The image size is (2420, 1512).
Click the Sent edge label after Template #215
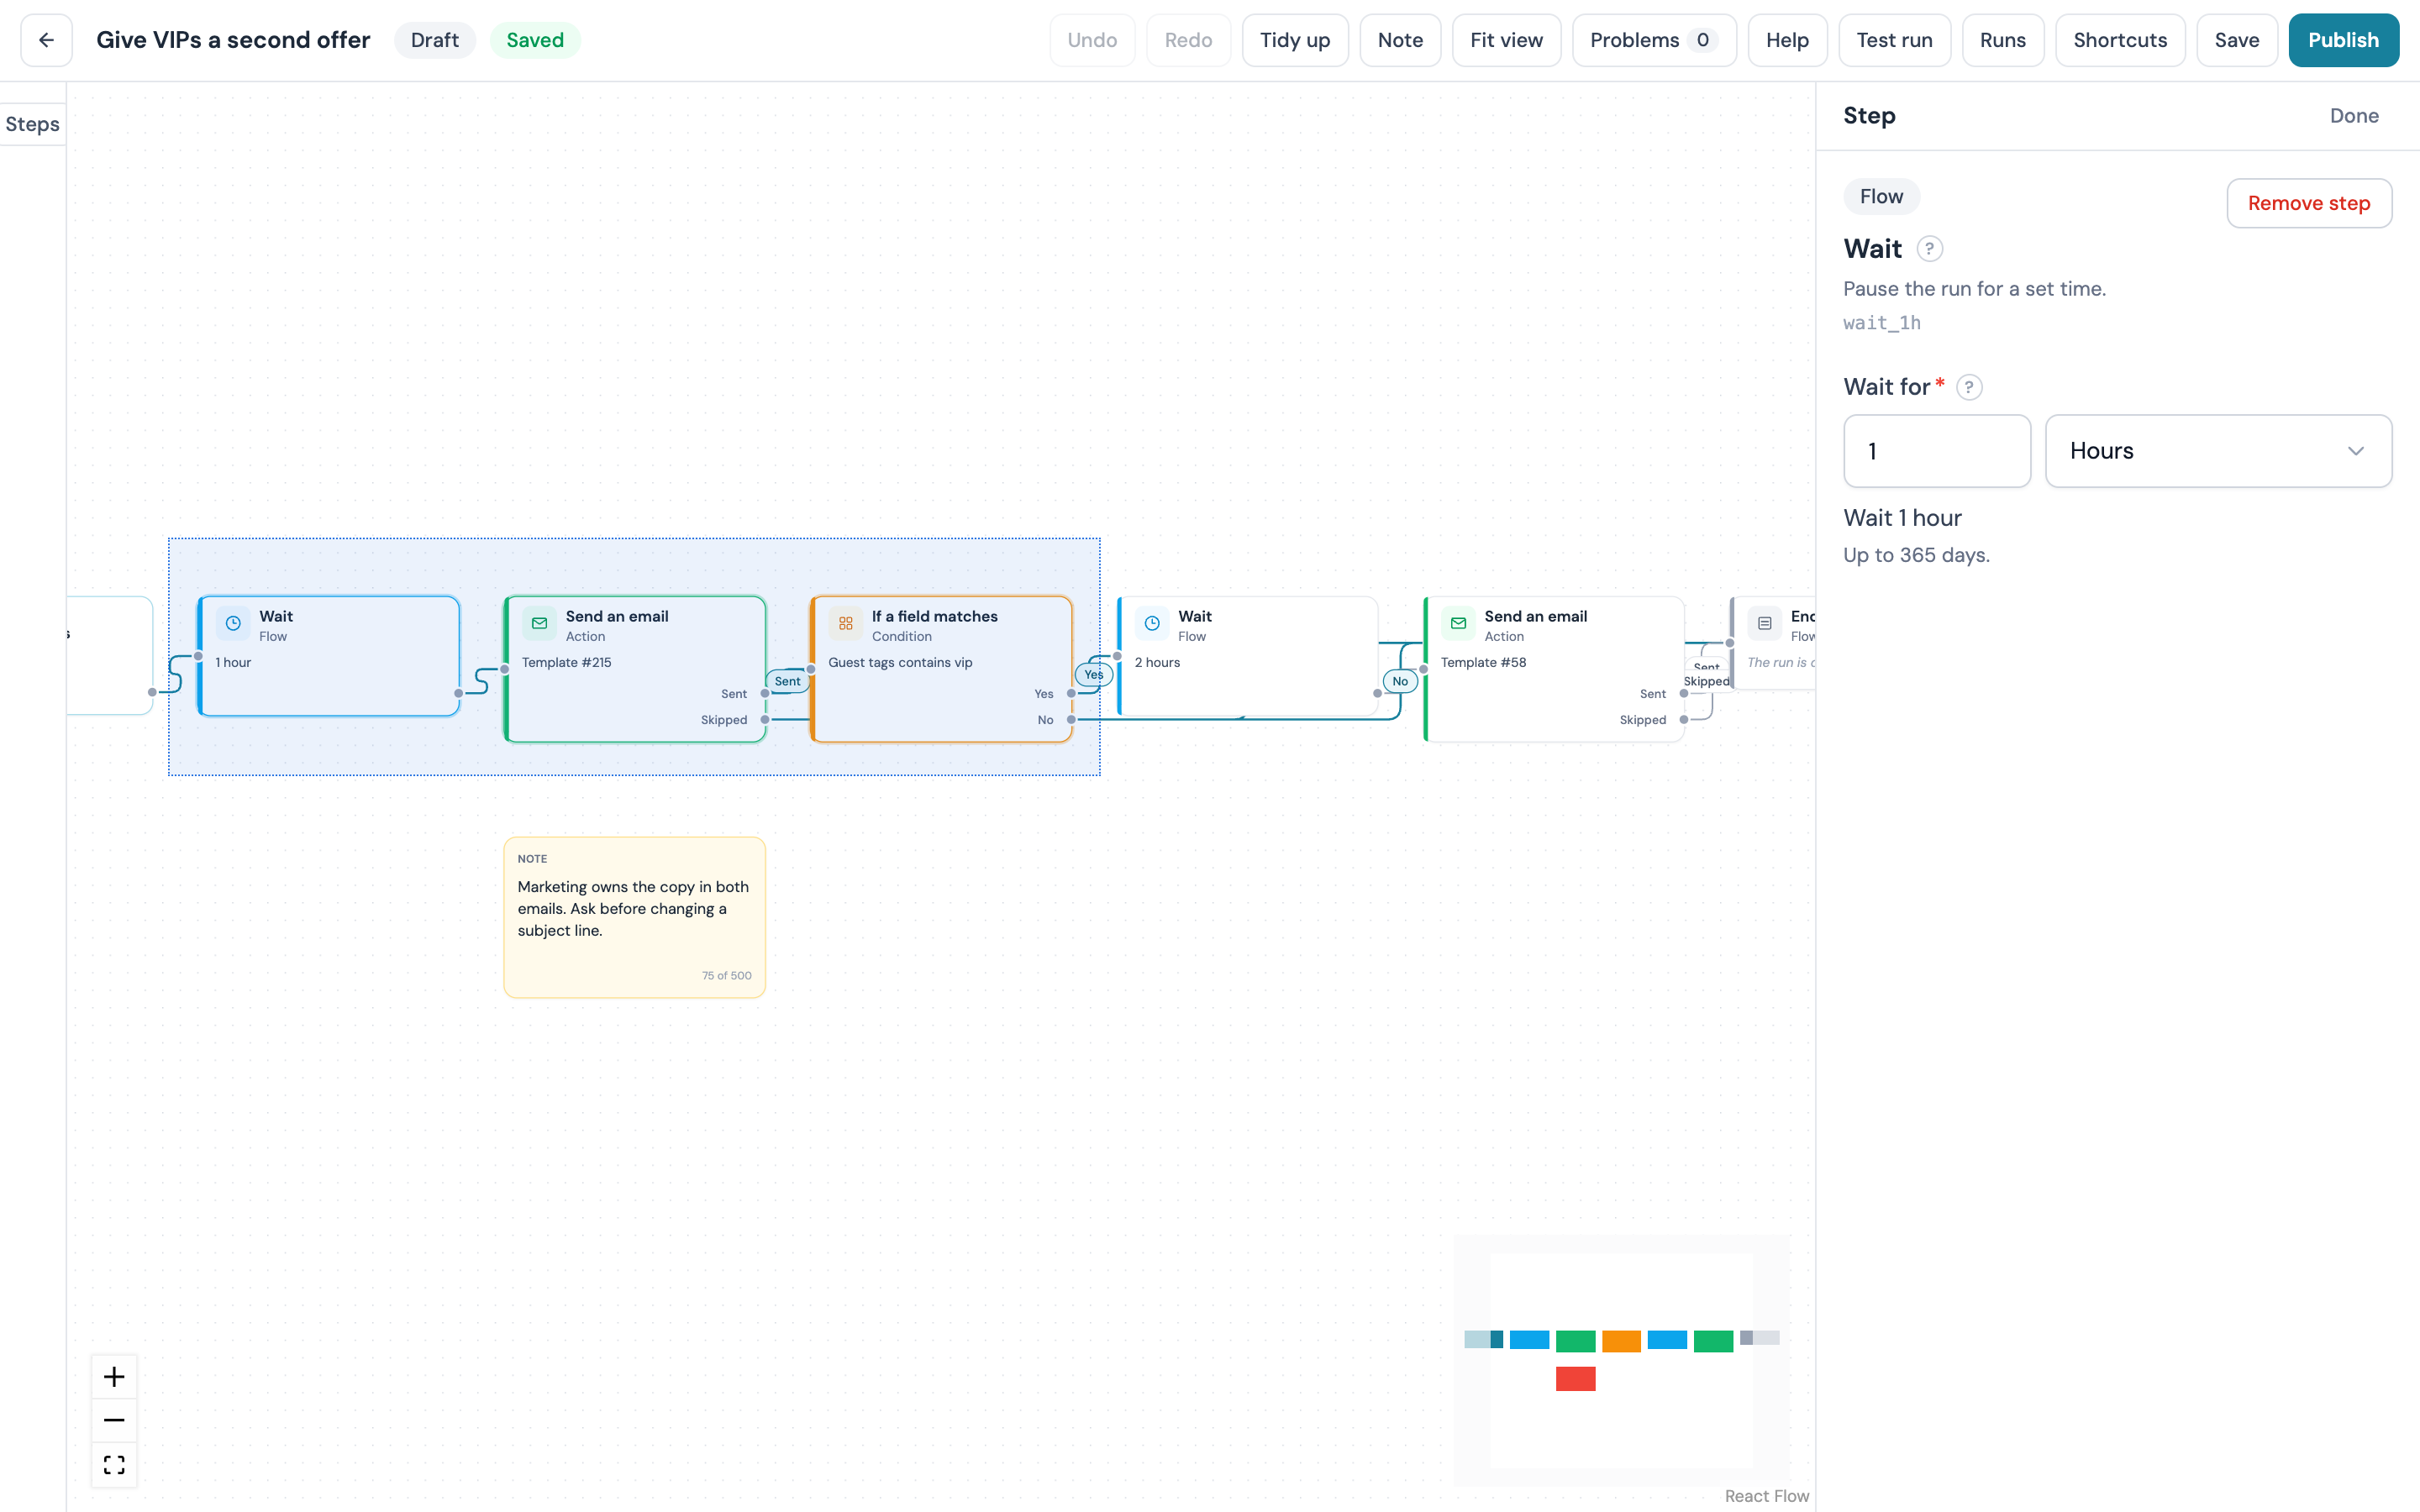[787, 681]
